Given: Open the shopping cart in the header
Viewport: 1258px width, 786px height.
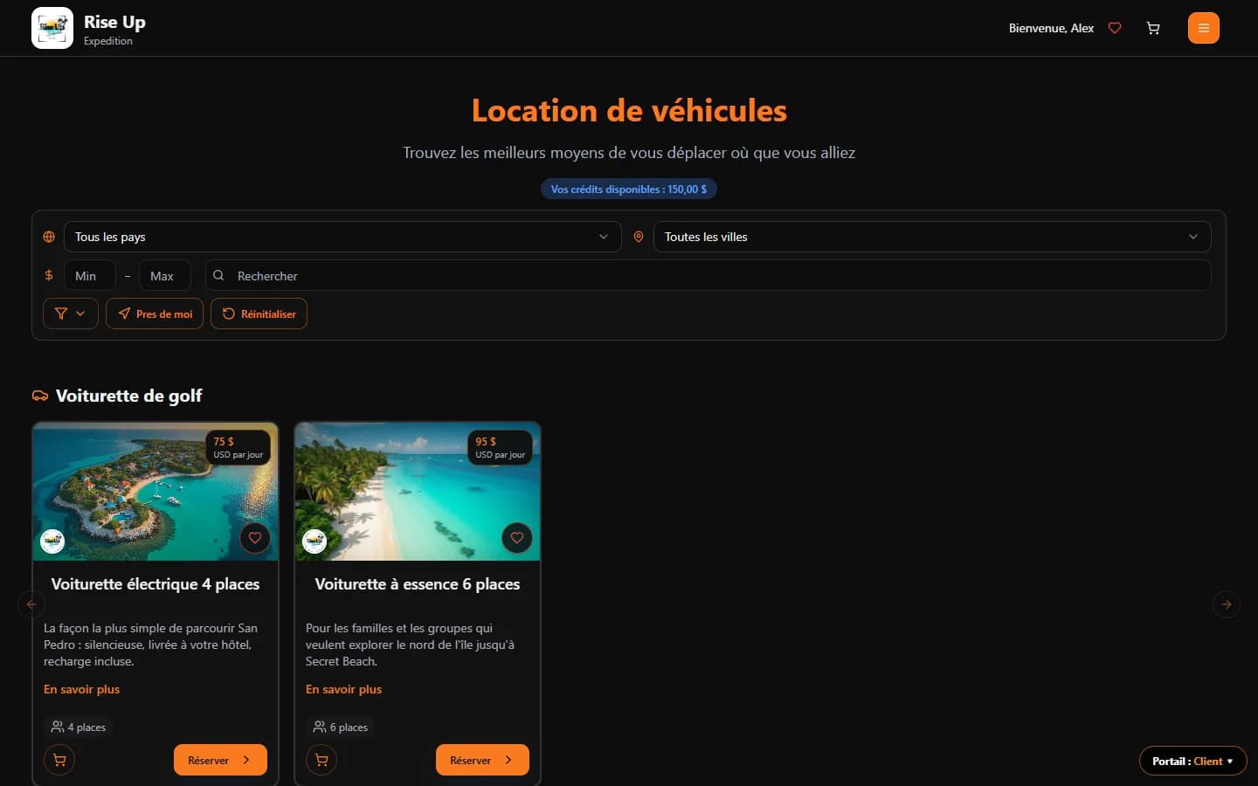Looking at the screenshot, I should pos(1153,28).
